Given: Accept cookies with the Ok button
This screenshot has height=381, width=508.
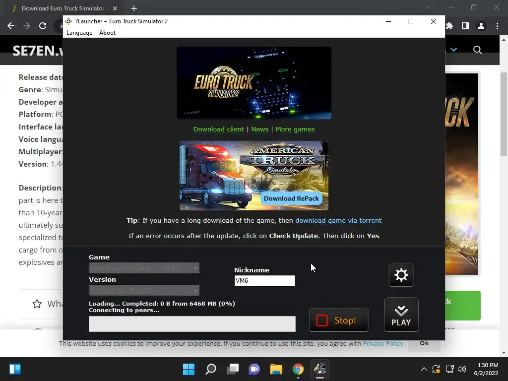Looking at the screenshot, I should point(424,343).
